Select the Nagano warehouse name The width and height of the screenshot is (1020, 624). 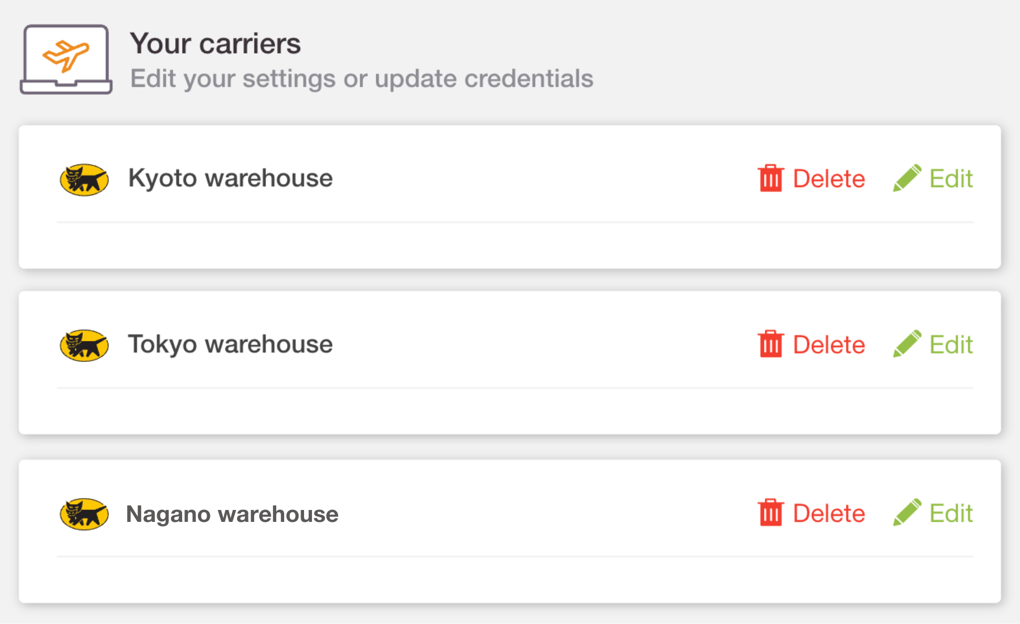point(232,514)
